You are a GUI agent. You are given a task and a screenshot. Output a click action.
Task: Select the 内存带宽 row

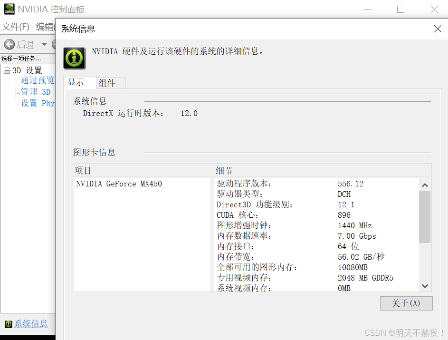316,257
